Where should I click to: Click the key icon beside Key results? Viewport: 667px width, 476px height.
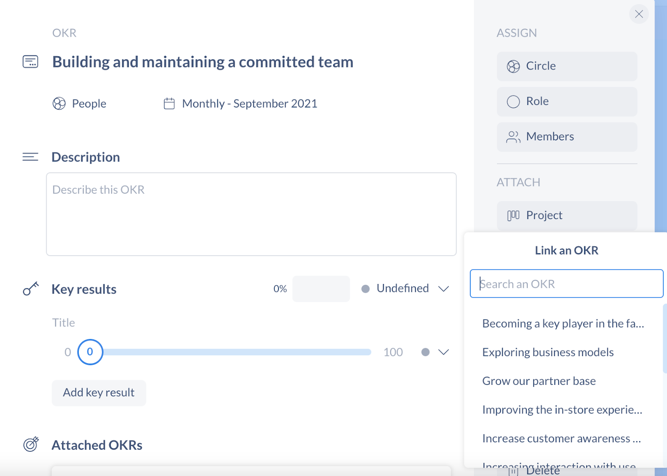click(30, 289)
